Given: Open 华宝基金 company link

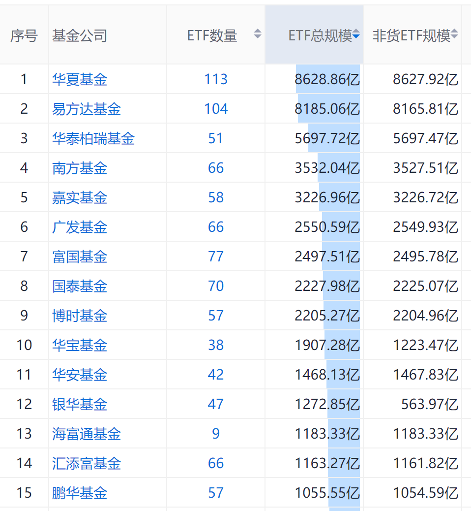Looking at the screenshot, I should tap(80, 345).
